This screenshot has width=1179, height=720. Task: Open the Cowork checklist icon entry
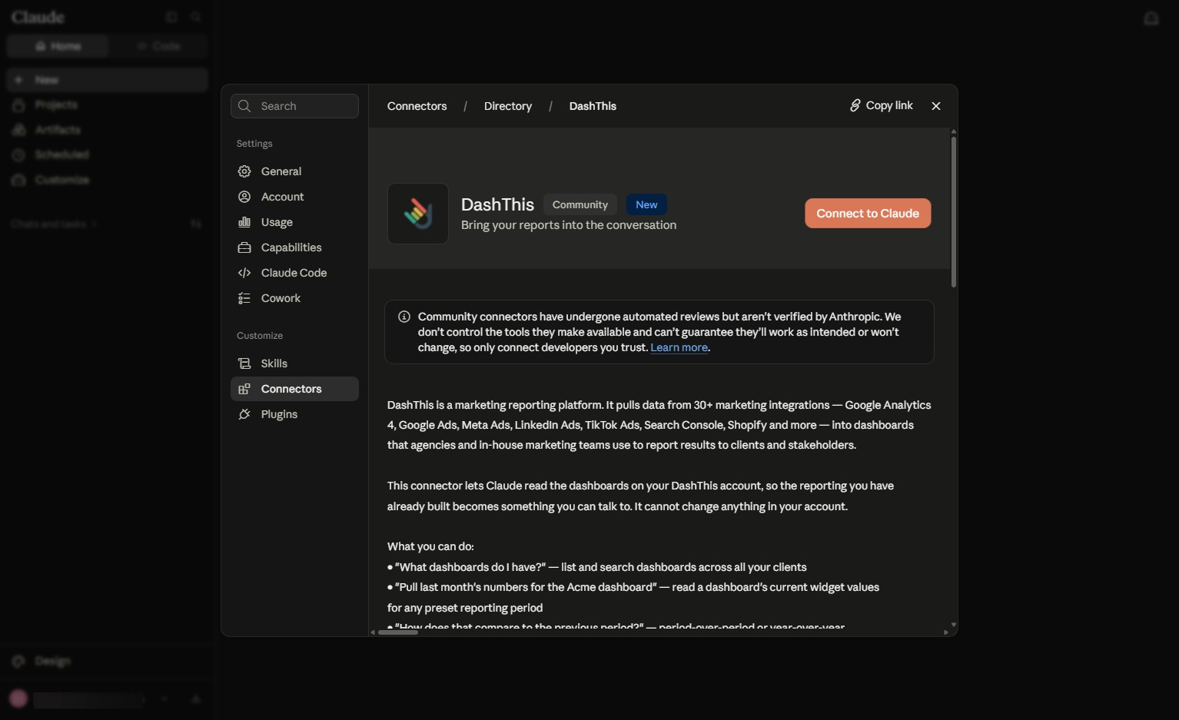(244, 298)
